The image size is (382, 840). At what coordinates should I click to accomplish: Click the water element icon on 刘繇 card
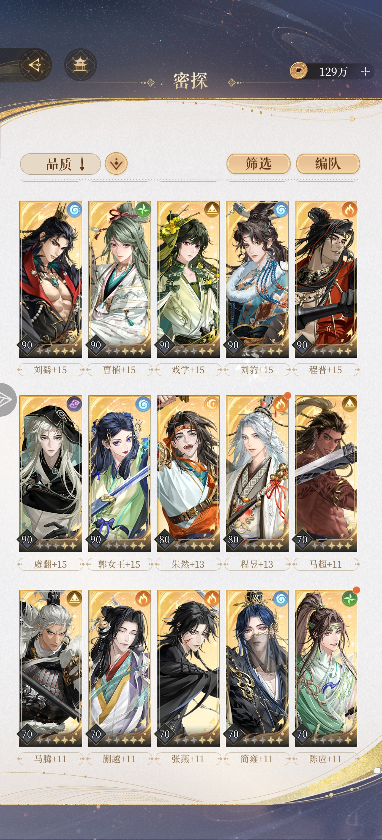coord(74,209)
